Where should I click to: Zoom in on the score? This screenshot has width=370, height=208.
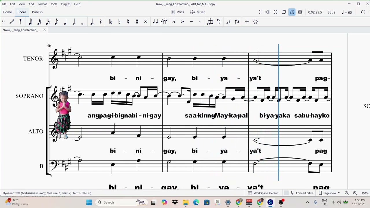(x=355, y=193)
